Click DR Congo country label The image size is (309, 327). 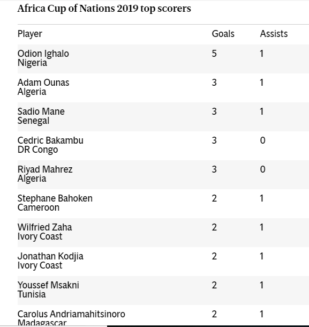(37, 150)
